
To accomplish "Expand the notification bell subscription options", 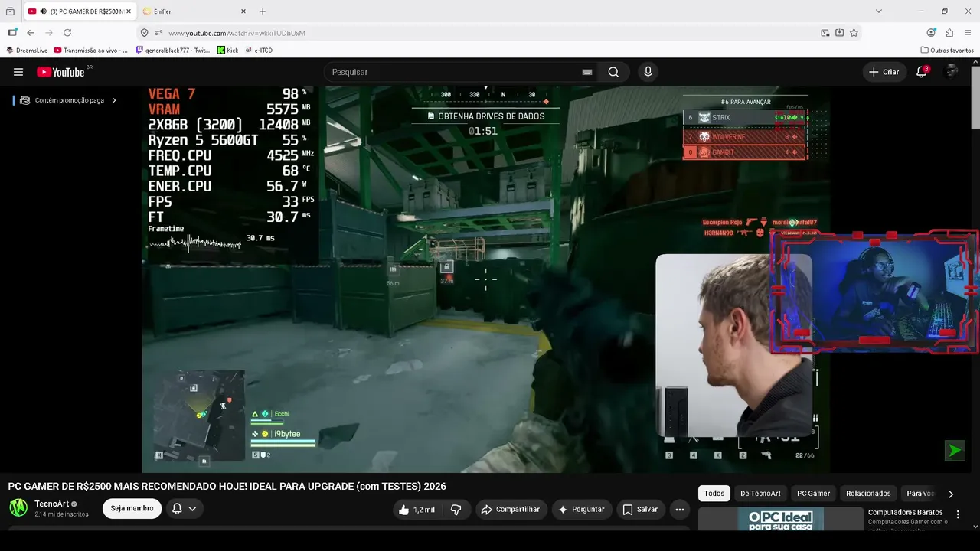I will tap(184, 508).
